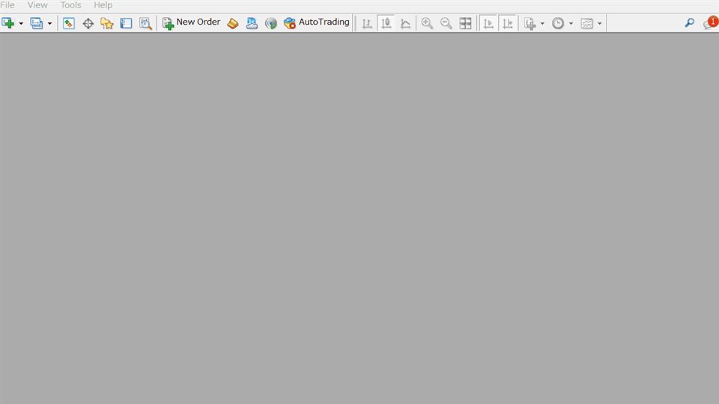Select the Candlesticks chart icon
Image resolution: width=719 pixels, height=404 pixels.
[x=386, y=23]
